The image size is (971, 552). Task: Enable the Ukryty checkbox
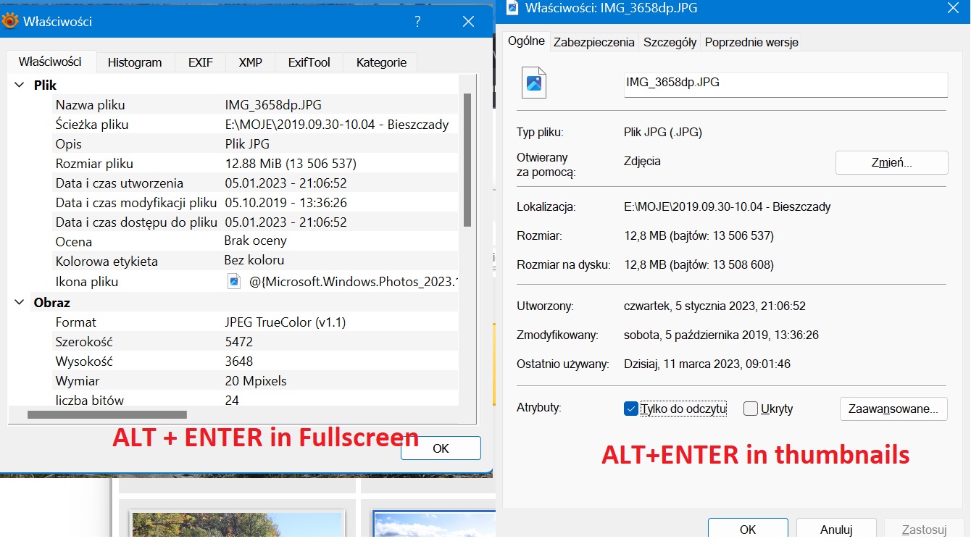(751, 409)
